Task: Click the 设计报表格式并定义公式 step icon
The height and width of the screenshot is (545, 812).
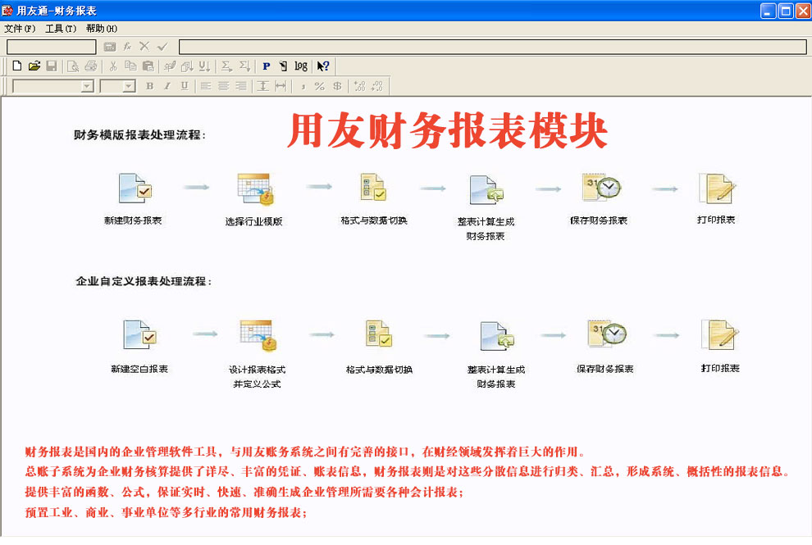Action: (x=258, y=335)
